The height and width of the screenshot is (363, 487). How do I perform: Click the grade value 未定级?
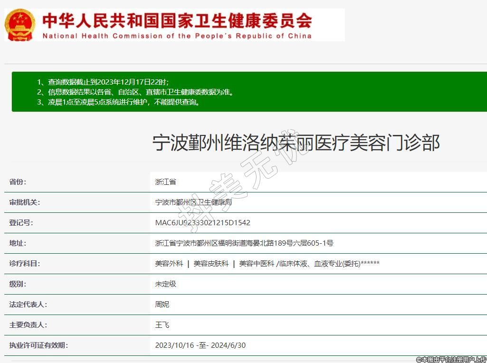click(165, 284)
